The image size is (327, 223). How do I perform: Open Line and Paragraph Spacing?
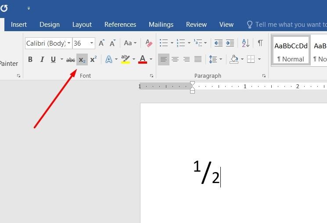click(213, 59)
